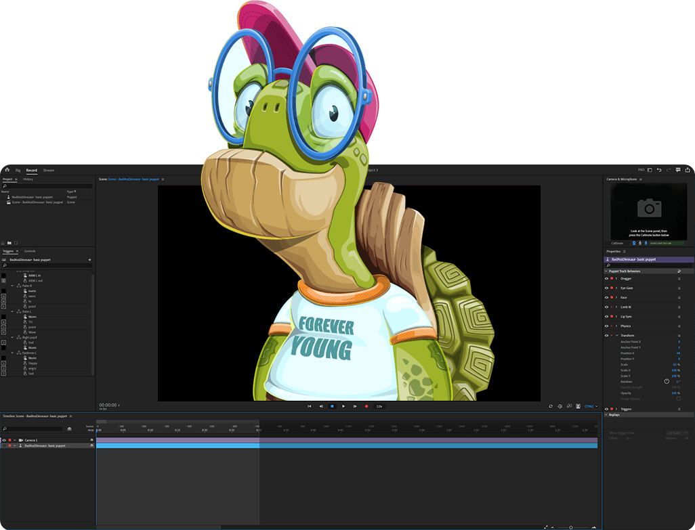Click the new folder icon in Project panel
Screen dimensions: 695x530
pyautogui.click(x=9, y=242)
